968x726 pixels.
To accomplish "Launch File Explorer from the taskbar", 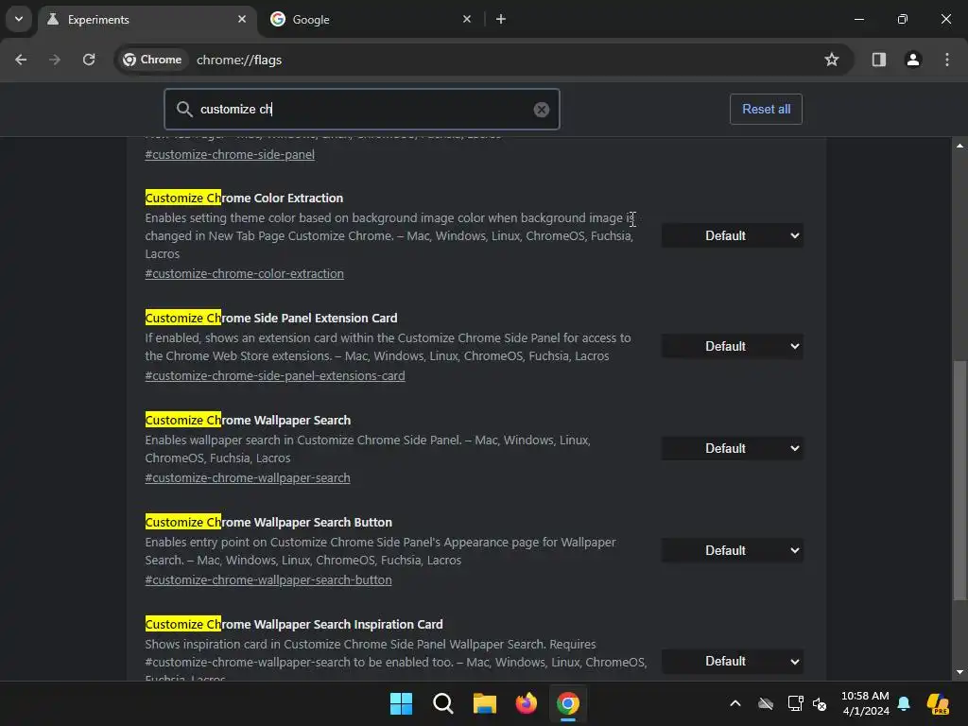I will [485, 703].
